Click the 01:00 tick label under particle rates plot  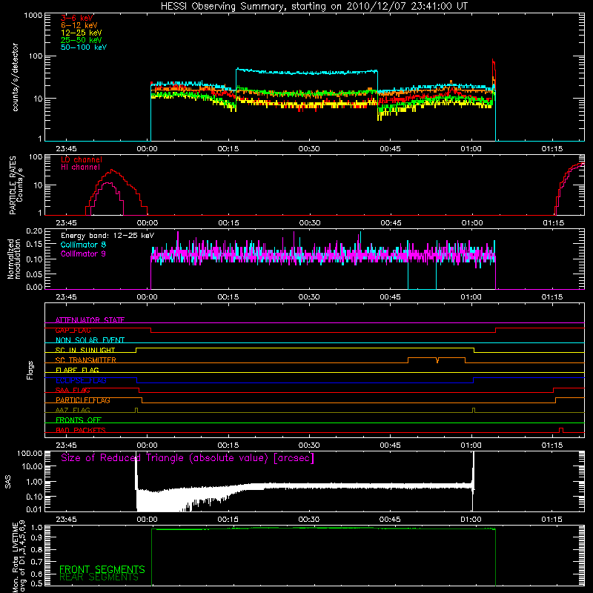(x=472, y=223)
